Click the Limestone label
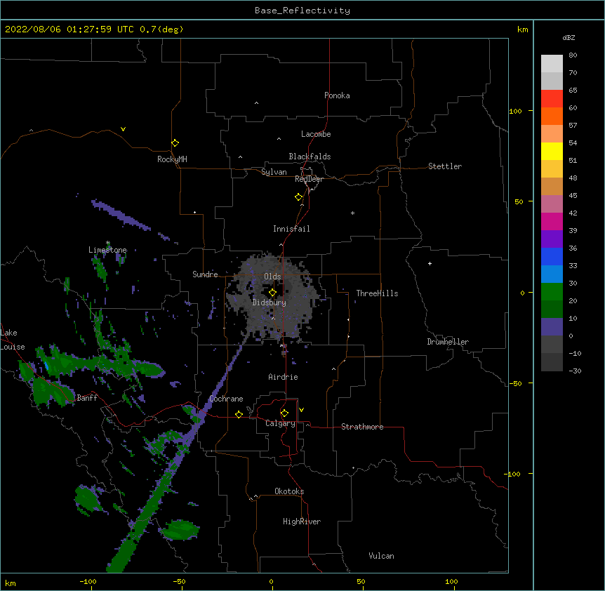 [x=107, y=250]
